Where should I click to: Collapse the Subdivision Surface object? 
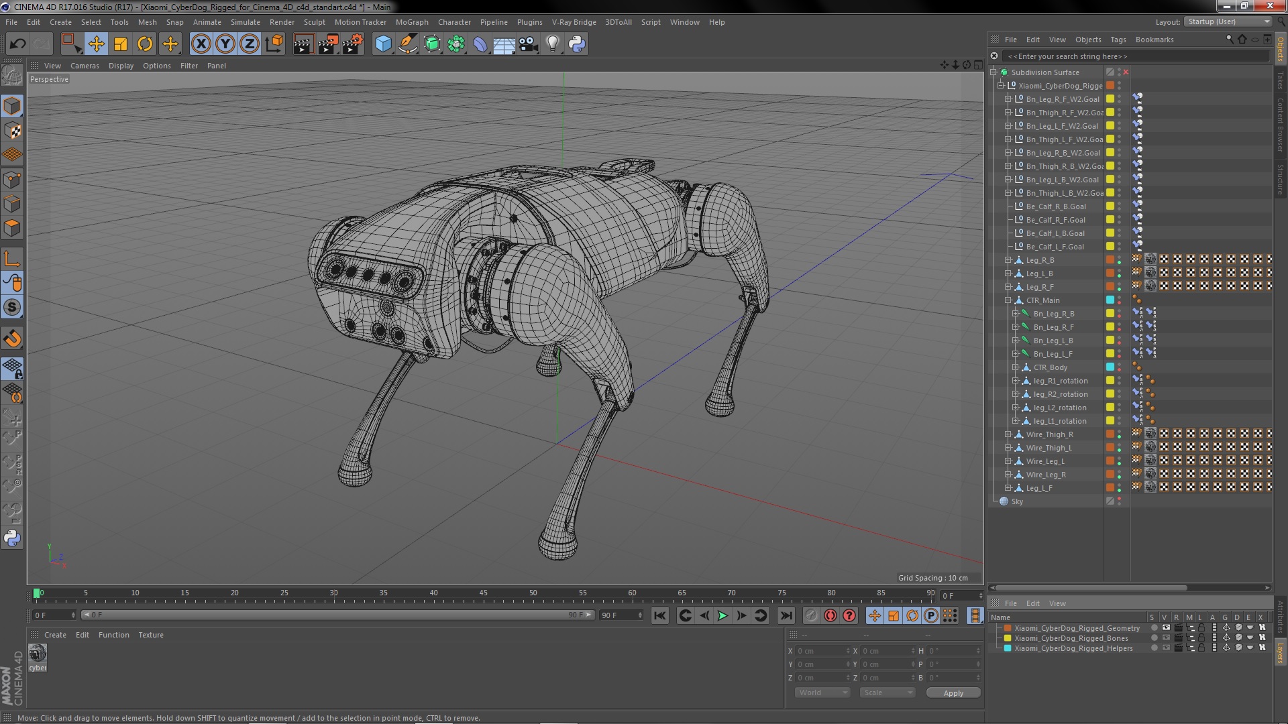(994, 72)
